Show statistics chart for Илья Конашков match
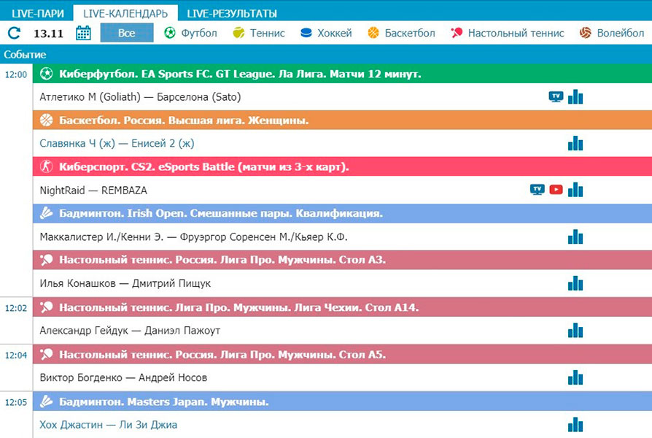The image size is (652, 438). click(x=575, y=283)
